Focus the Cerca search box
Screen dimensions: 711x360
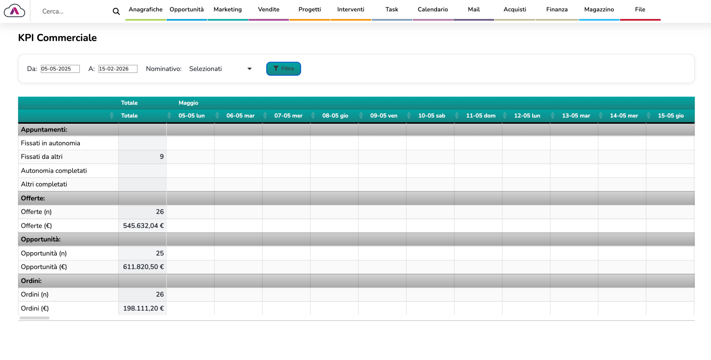(74, 11)
